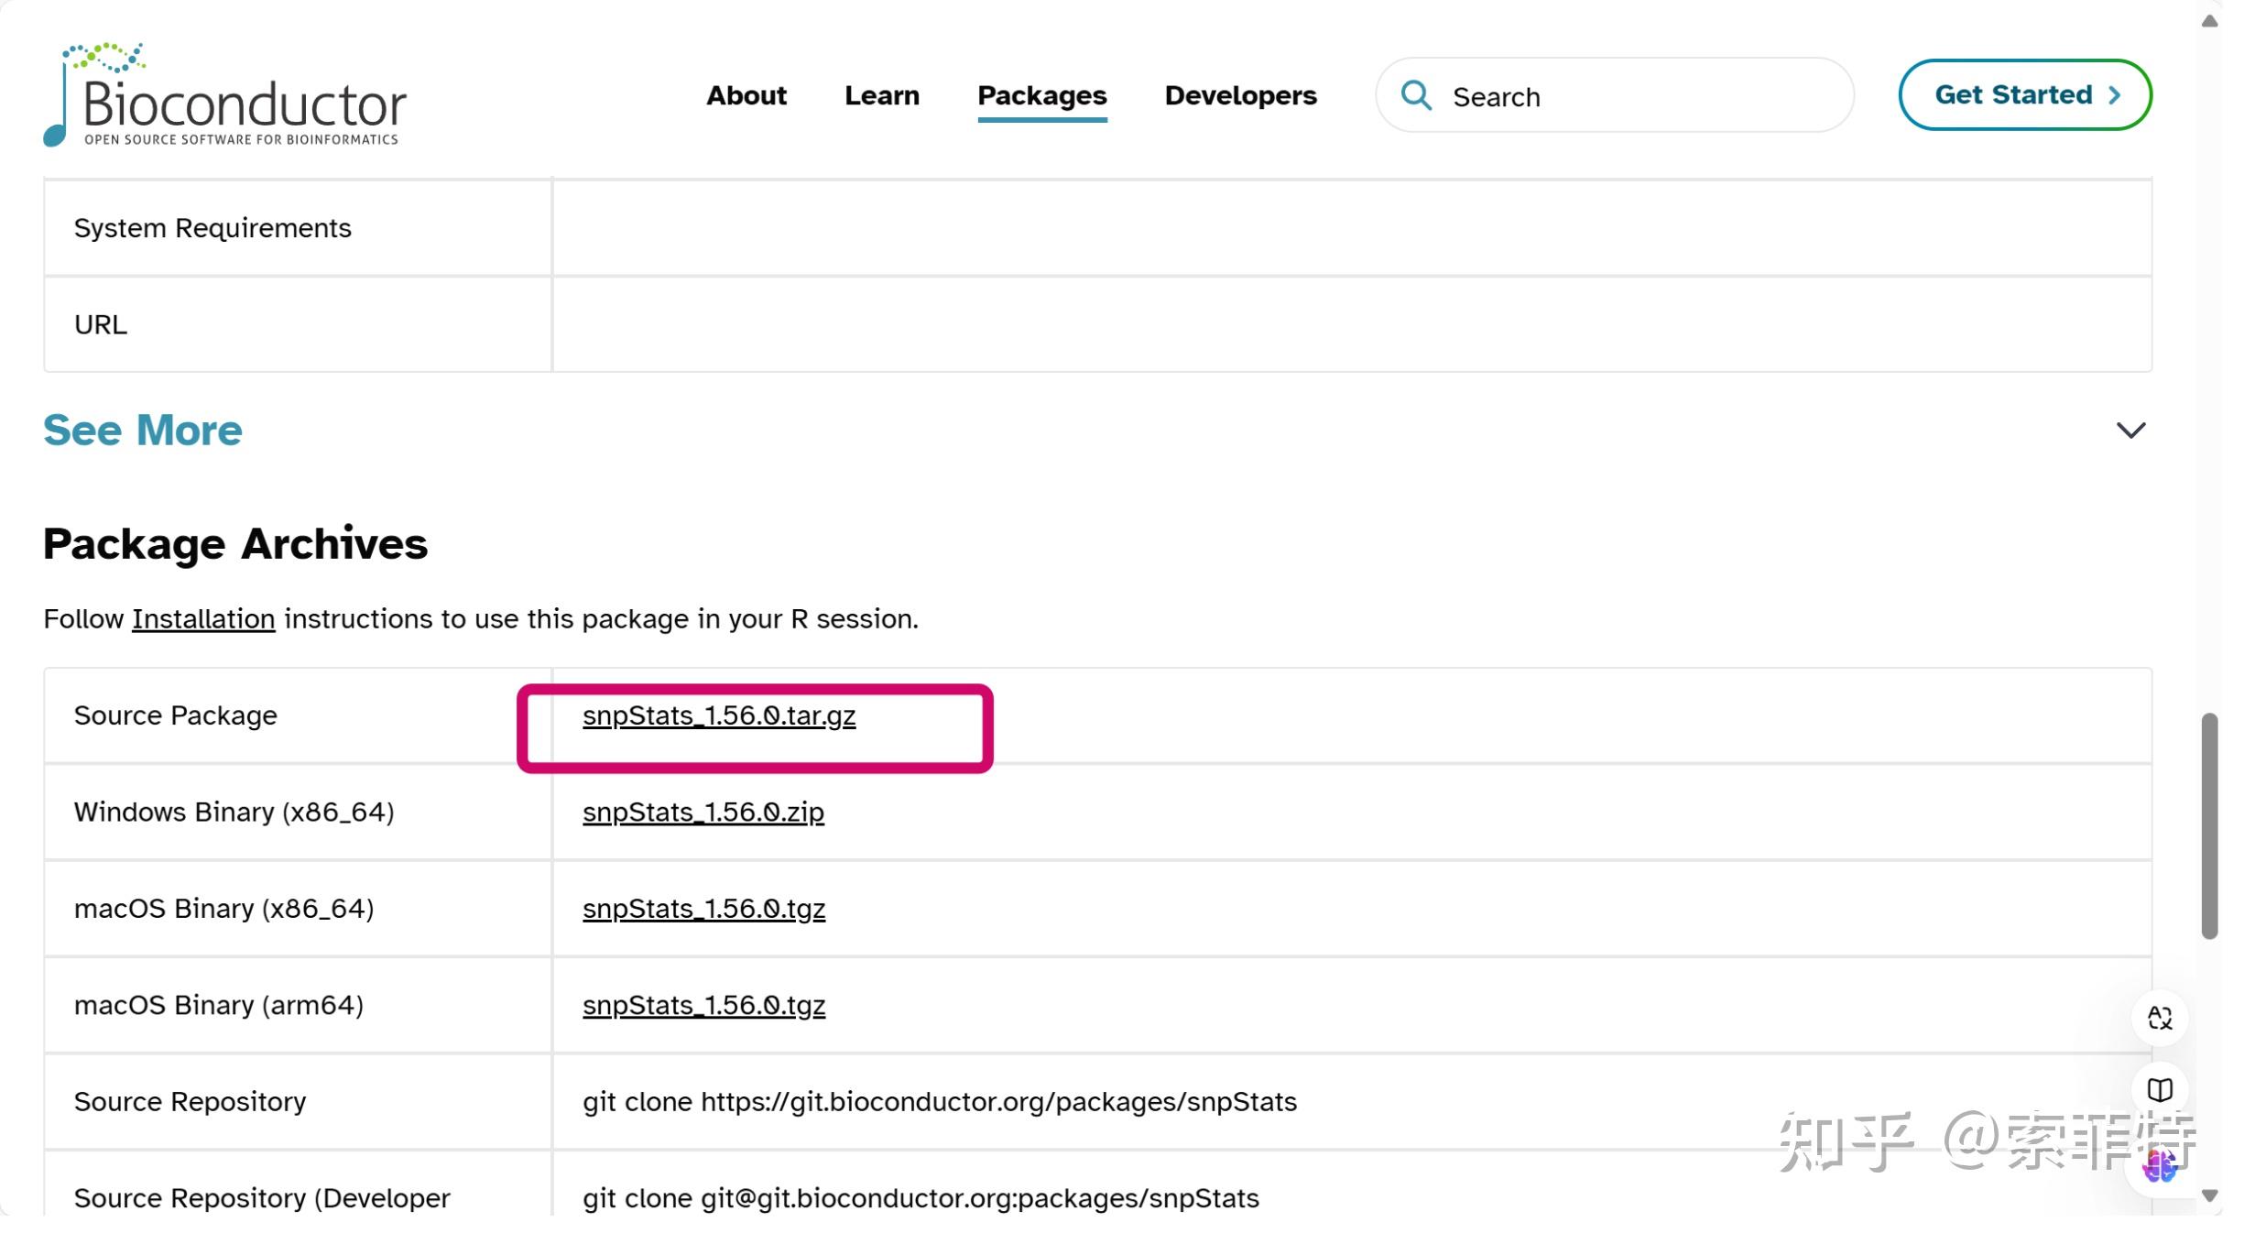The image size is (2255, 1233).
Task: Expand the See More chevron
Action: pyautogui.click(x=2130, y=431)
